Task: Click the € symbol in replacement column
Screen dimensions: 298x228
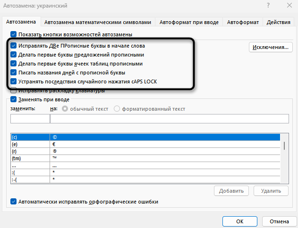Action: [54, 144]
